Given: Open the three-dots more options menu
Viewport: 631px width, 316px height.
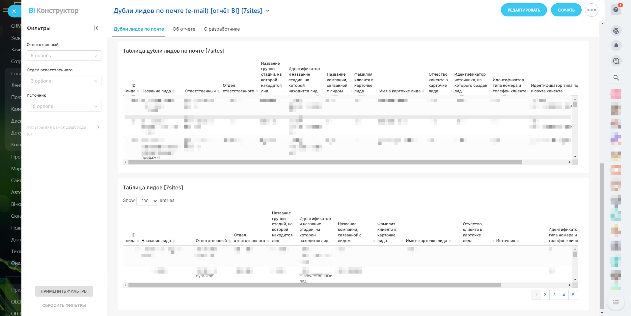Looking at the screenshot, I should coord(591,10).
